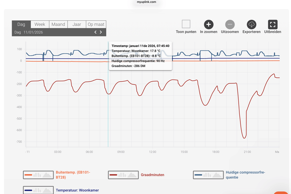Click the myuplink.com address bar
This screenshot has height=194, width=291.
tap(147, 2)
